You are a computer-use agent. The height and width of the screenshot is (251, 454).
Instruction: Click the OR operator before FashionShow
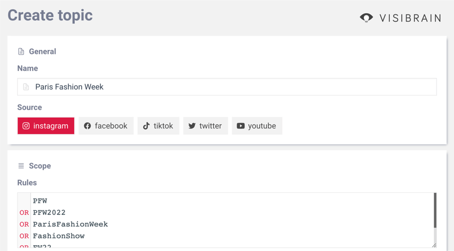[25, 236]
